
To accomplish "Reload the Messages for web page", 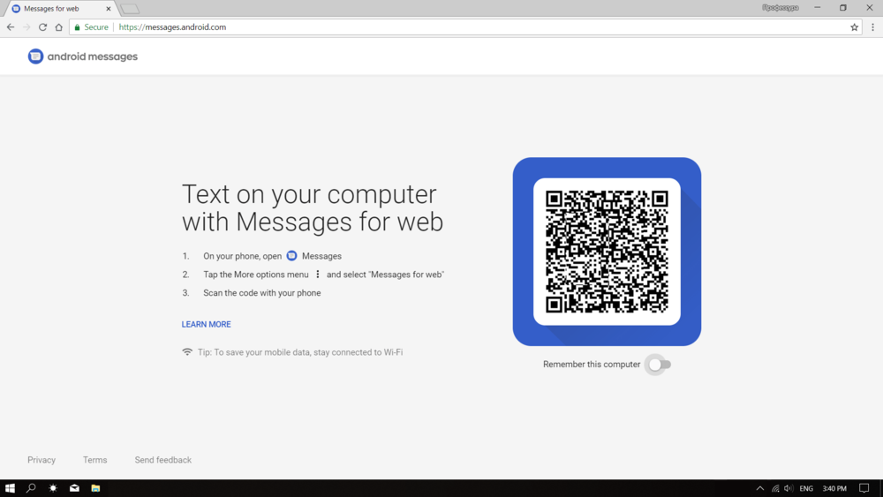I will coord(42,27).
